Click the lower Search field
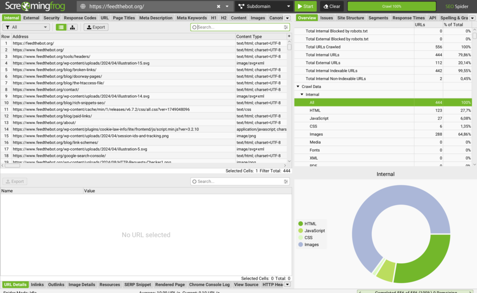This screenshot has height=293, width=477. (x=240, y=181)
